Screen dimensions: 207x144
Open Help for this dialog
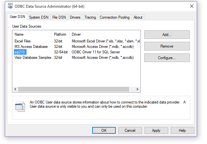coord(182,130)
